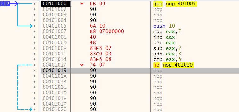Select the mov eax,7 instruction

[x=167, y=32]
